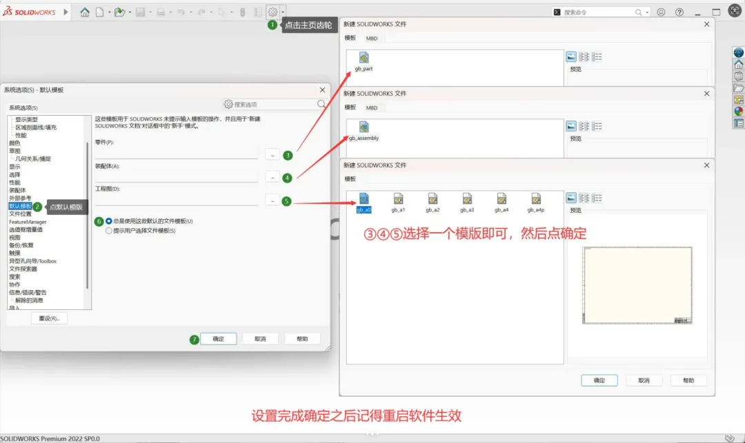Switch to details view in drawing template dialog

[597, 198]
